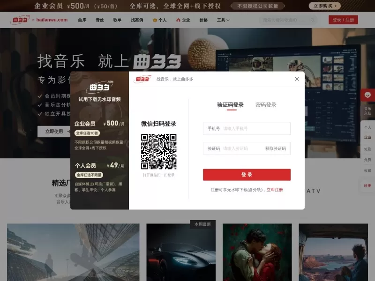Viewport: 375px width, 281px height.
Task: Click the search magnifier icon
Action: [312, 20]
